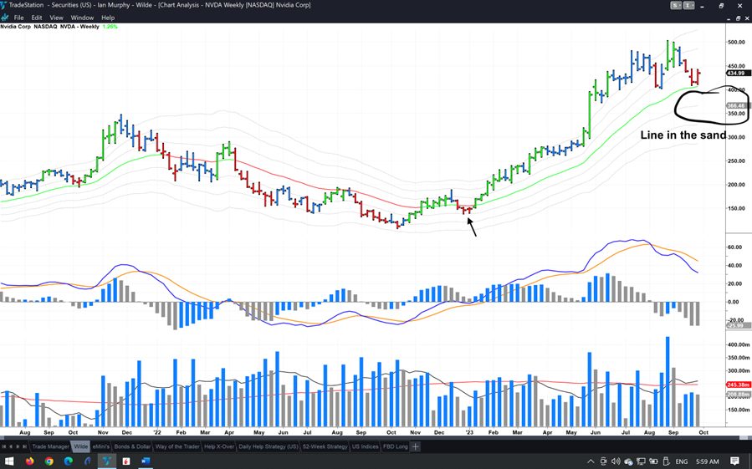Open Microsoft Edge in the taskbar
Image resolution: width=752 pixels, height=469 pixels.
[69, 461]
